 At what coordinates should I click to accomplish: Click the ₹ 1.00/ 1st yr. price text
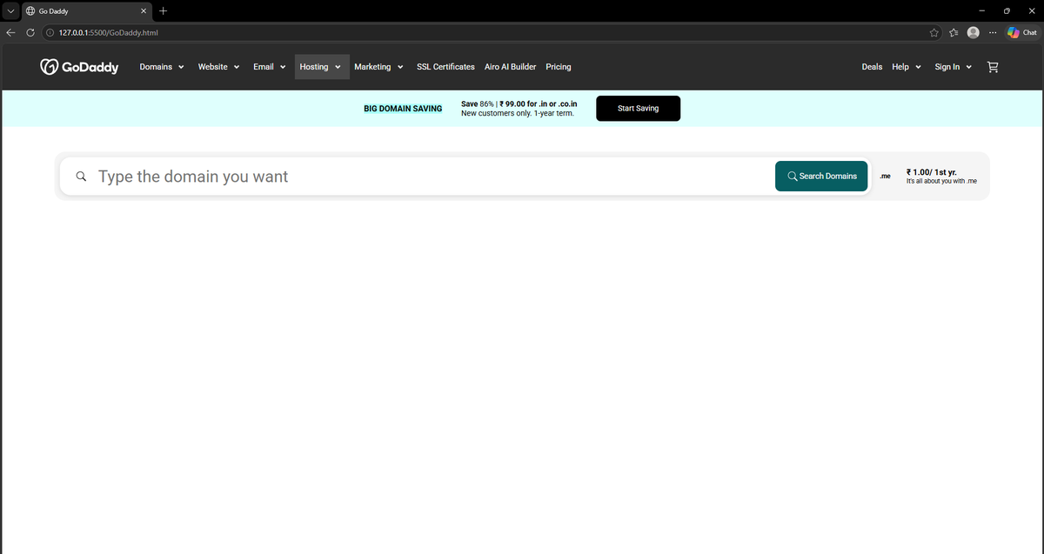931,172
